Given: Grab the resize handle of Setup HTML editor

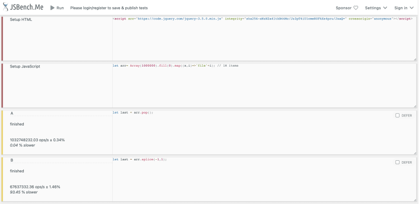Looking at the screenshot, I should 415,59.
